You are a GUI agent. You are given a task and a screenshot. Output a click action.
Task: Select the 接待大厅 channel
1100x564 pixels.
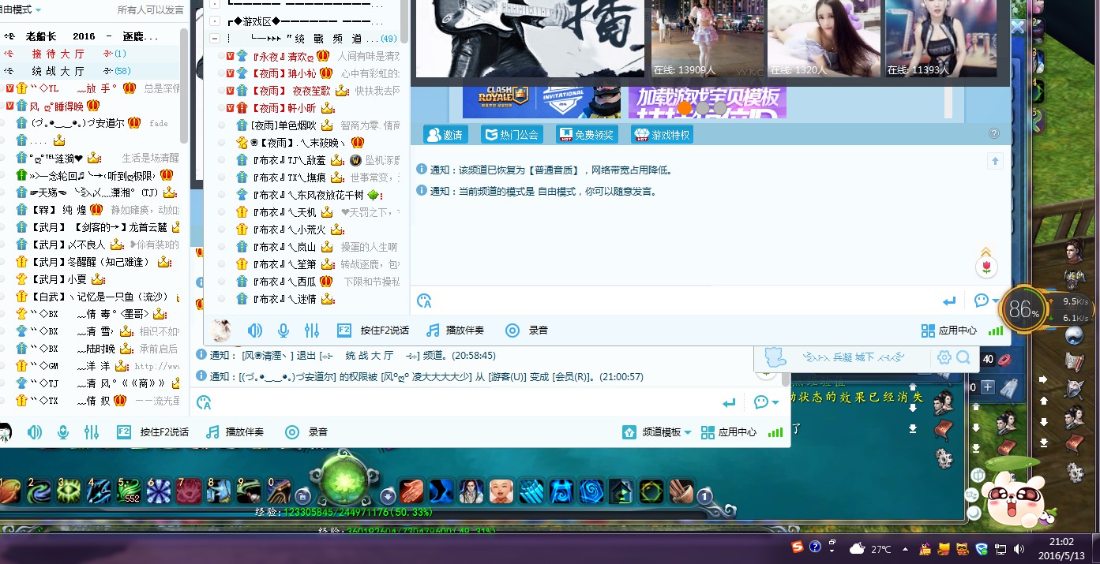(x=90, y=54)
